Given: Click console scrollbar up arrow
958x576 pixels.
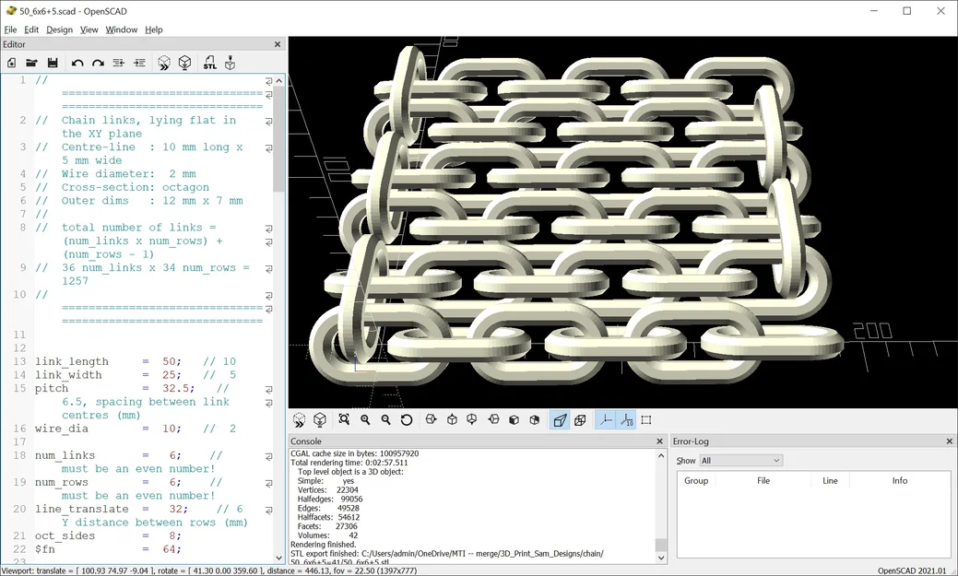Looking at the screenshot, I should point(660,455).
